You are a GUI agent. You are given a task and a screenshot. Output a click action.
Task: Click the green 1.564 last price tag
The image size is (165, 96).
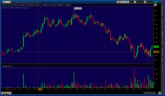coord(156,47)
